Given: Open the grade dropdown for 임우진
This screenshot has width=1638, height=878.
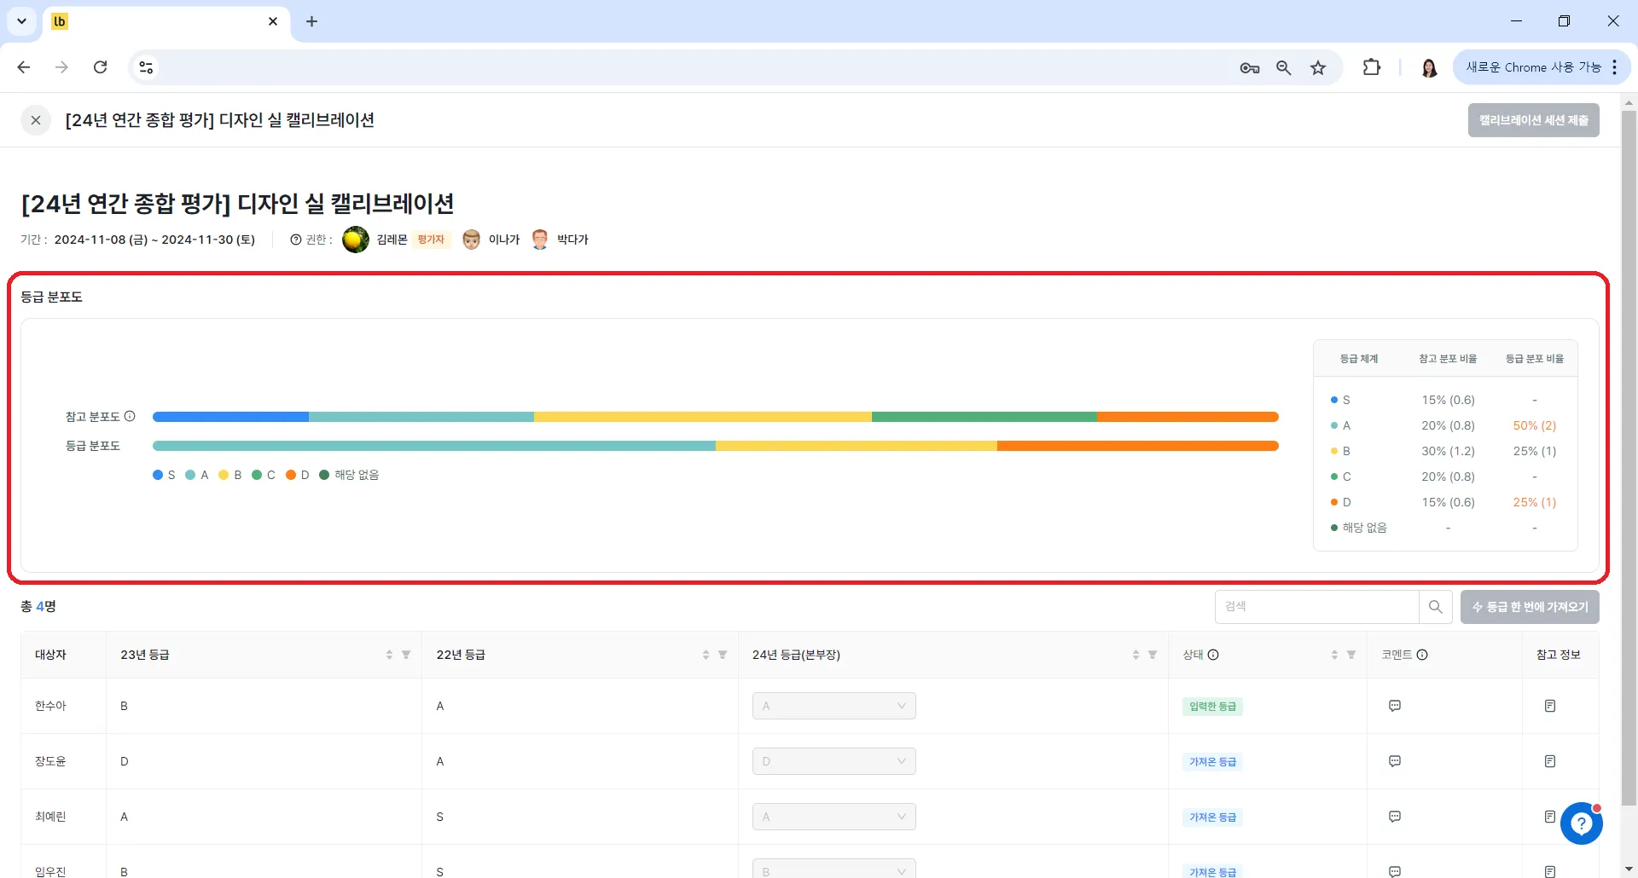Looking at the screenshot, I should 834,869.
